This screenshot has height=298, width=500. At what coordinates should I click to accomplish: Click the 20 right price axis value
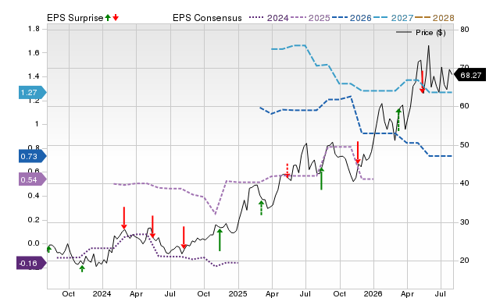tap(465, 260)
